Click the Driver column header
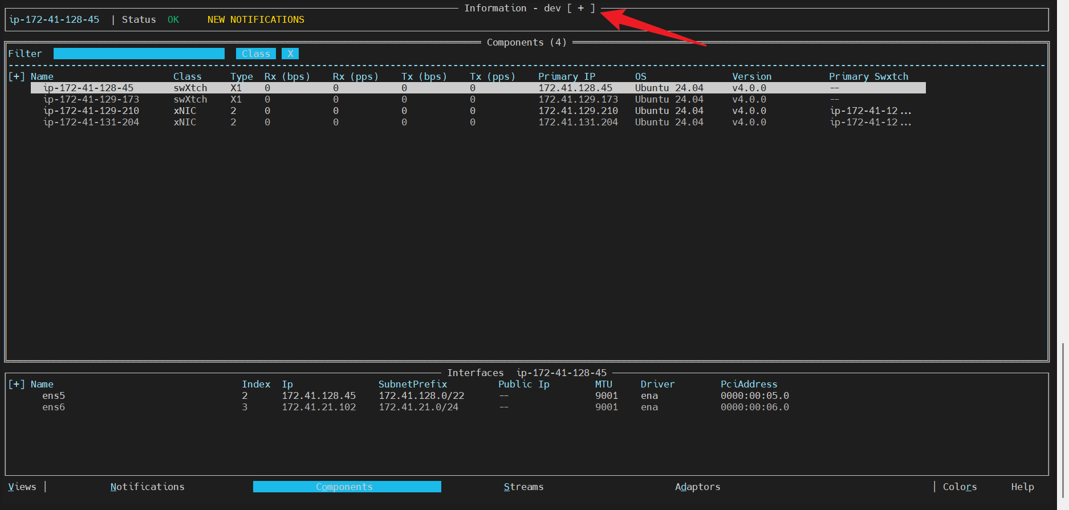Viewport: 1069px width, 510px height. (658, 384)
